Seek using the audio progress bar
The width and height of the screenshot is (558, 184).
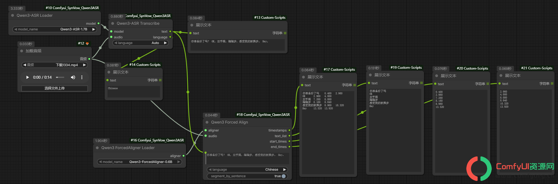coord(60,77)
